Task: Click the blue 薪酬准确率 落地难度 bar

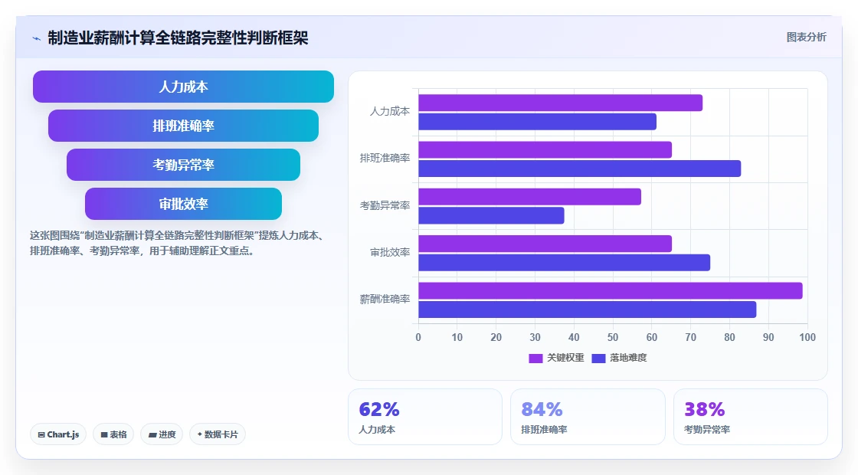Action: (587, 310)
